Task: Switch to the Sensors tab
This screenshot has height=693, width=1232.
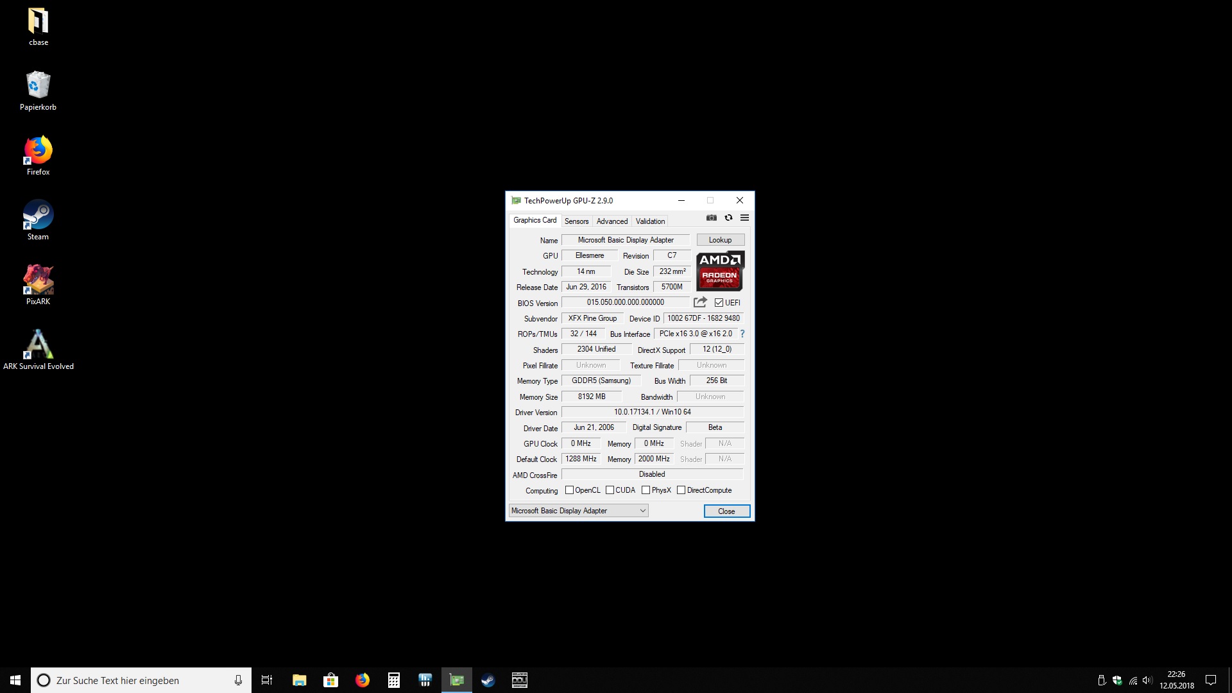Action: [576, 221]
